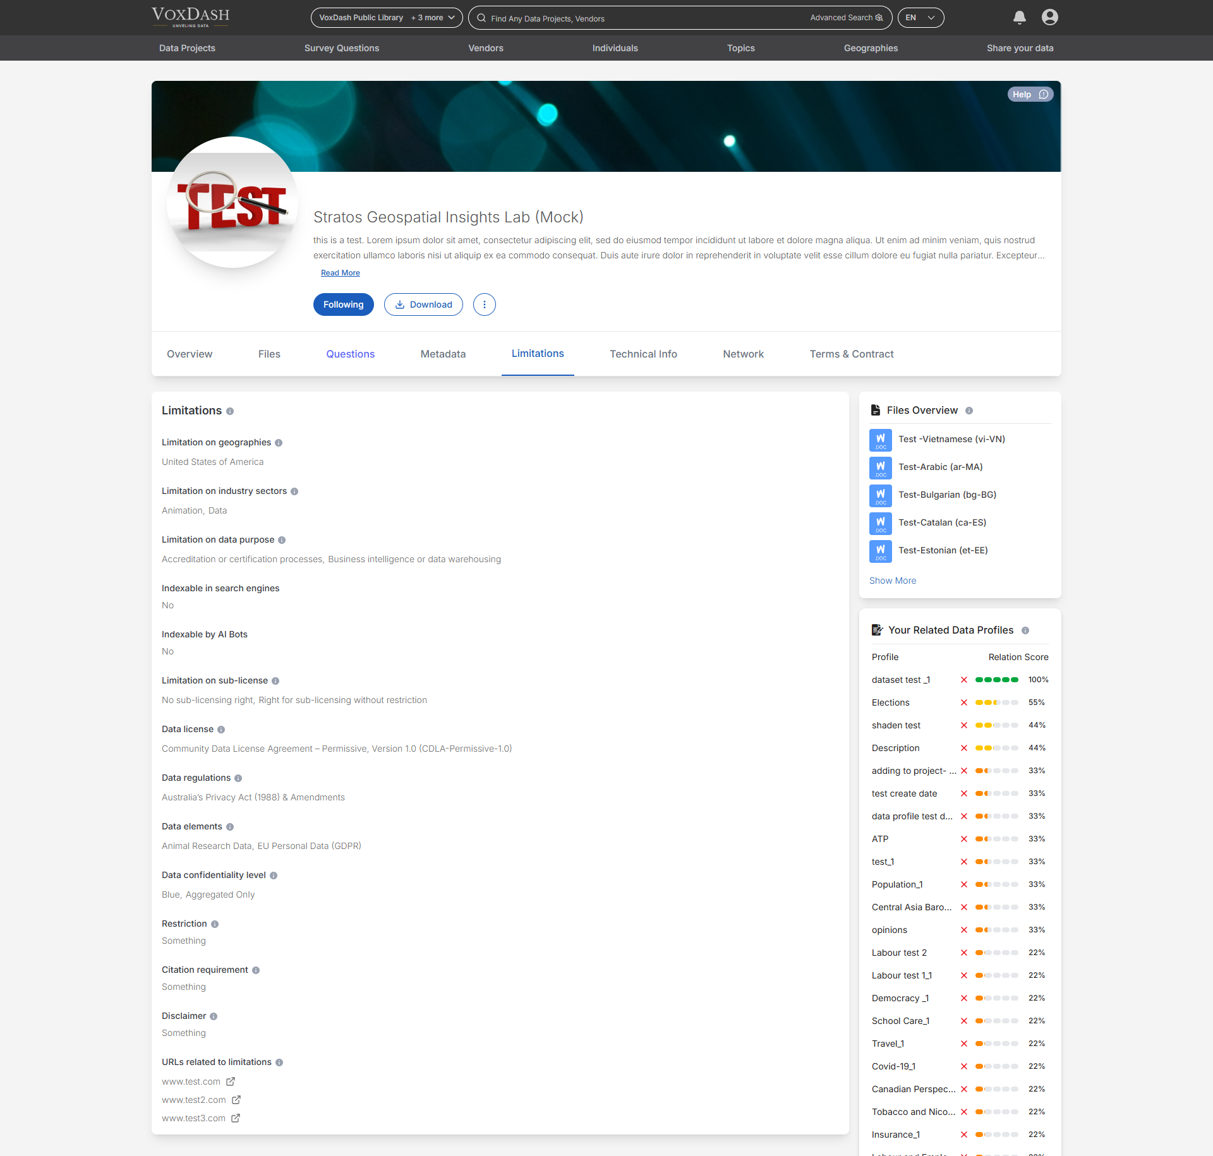Open the Test-Arabic (ar-MA) document icon
This screenshot has width=1213, height=1156.
point(880,467)
